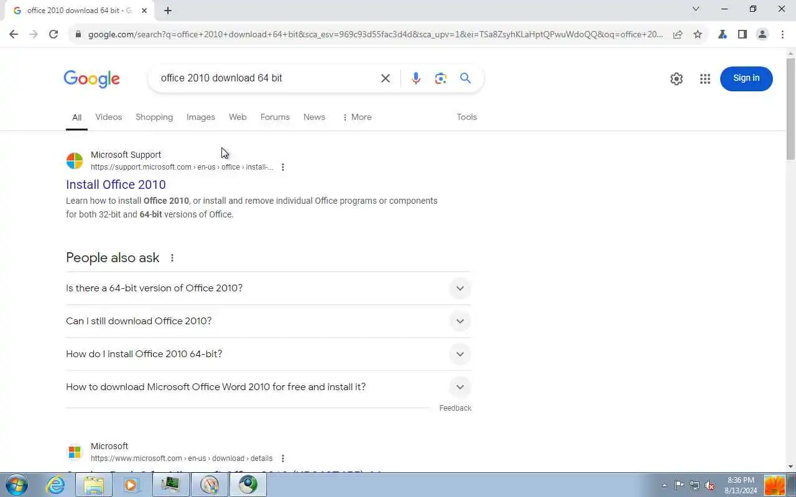This screenshot has height=497, width=796.
Task: Open the Windows Start menu orb
Action: pos(16,485)
